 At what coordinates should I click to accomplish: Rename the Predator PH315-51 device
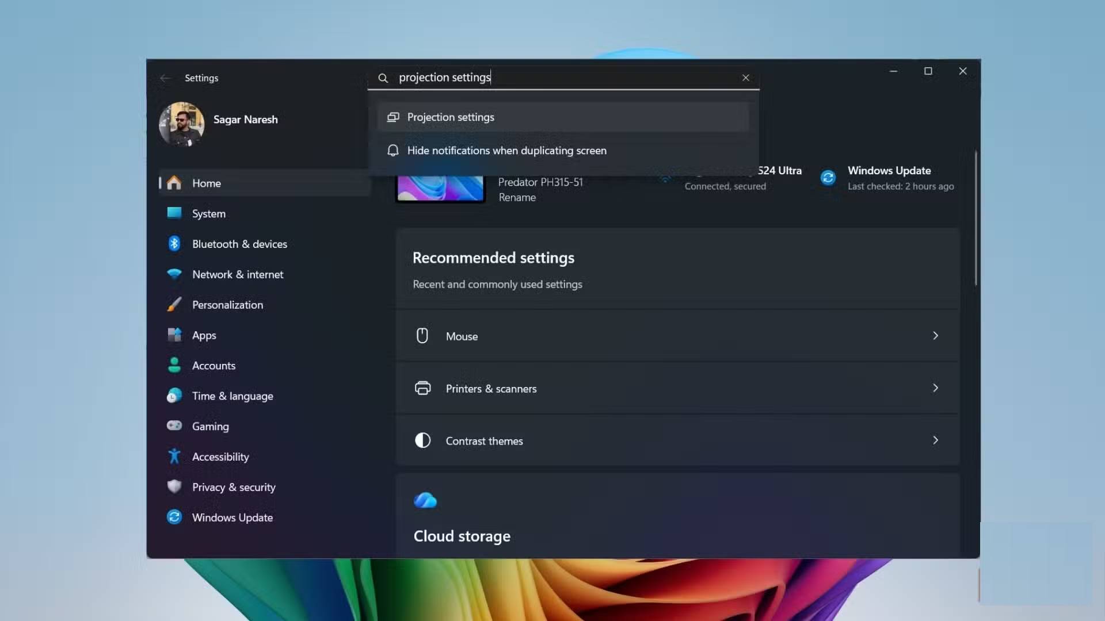(517, 197)
